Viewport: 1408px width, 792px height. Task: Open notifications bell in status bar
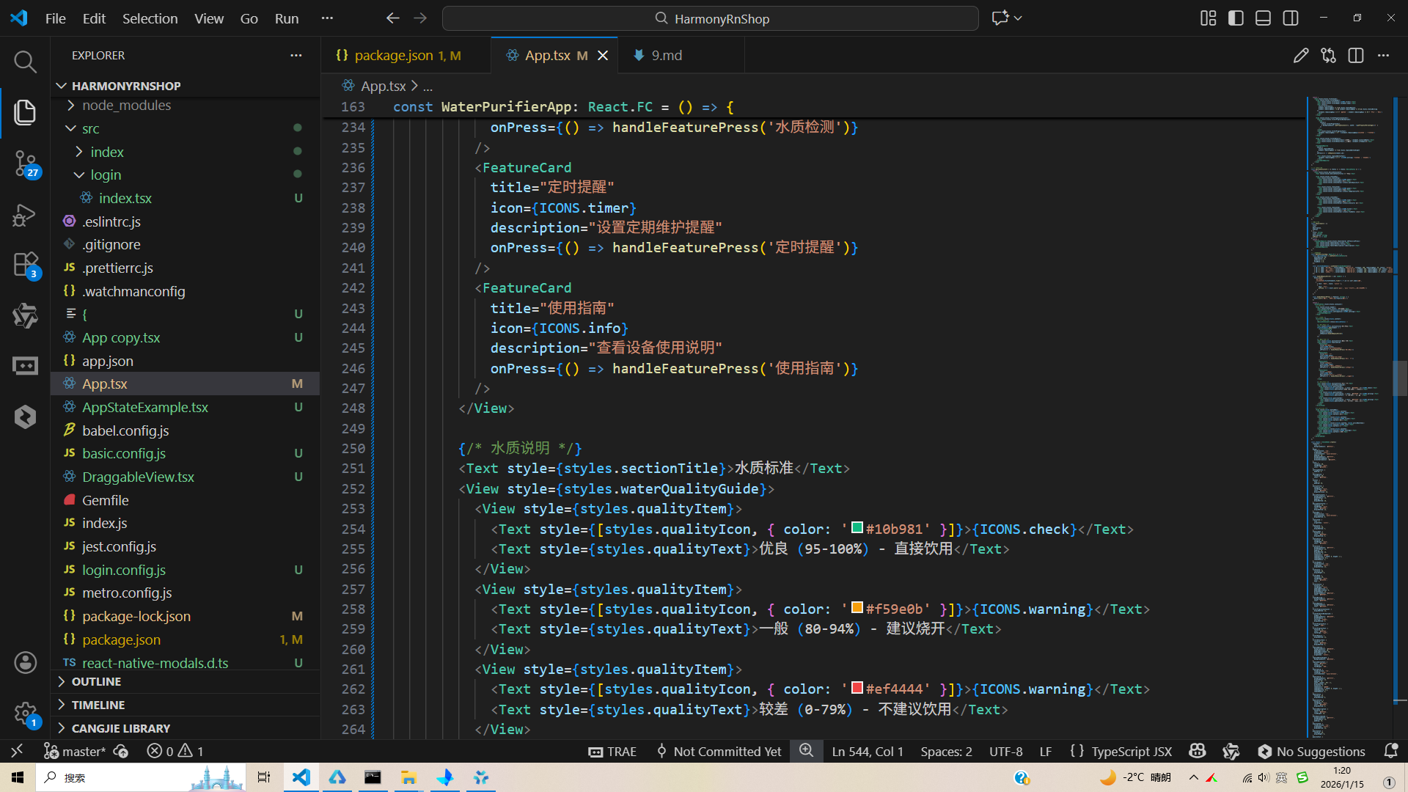coord(1390,751)
